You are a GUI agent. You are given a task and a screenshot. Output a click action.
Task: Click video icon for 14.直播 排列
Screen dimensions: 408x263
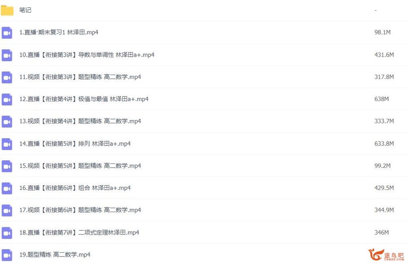pyautogui.click(x=7, y=144)
